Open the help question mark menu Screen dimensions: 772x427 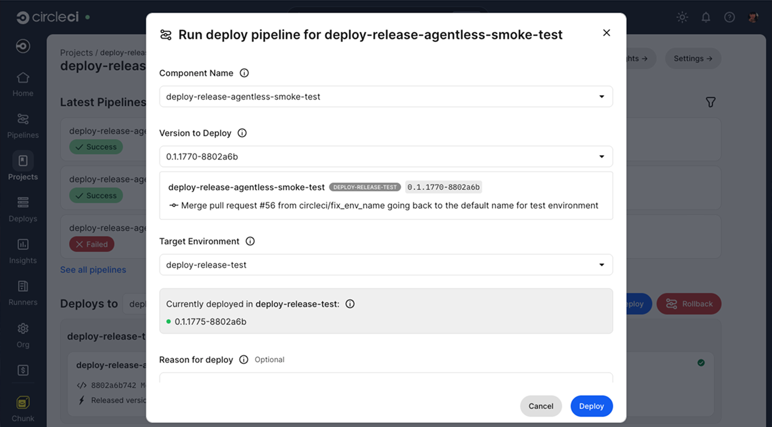click(729, 17)
